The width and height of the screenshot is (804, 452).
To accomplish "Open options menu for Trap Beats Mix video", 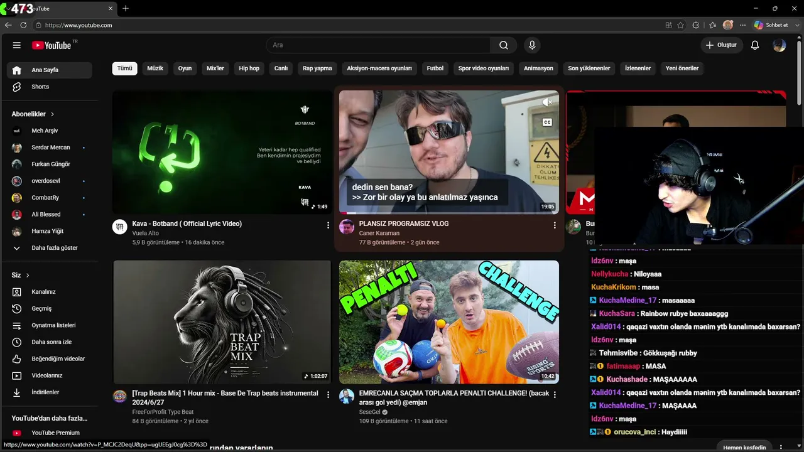I will [328, 394].
